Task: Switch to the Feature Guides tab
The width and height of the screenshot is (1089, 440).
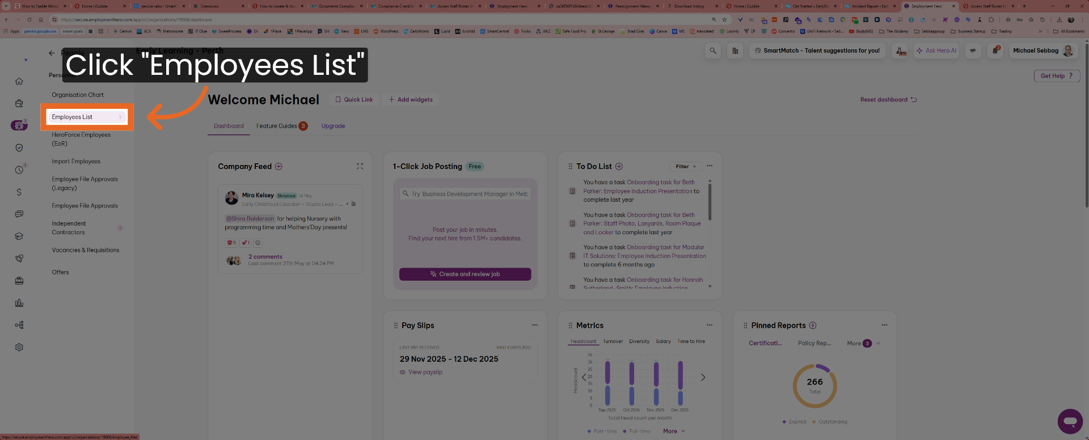Action: click(x=282, y=126)
